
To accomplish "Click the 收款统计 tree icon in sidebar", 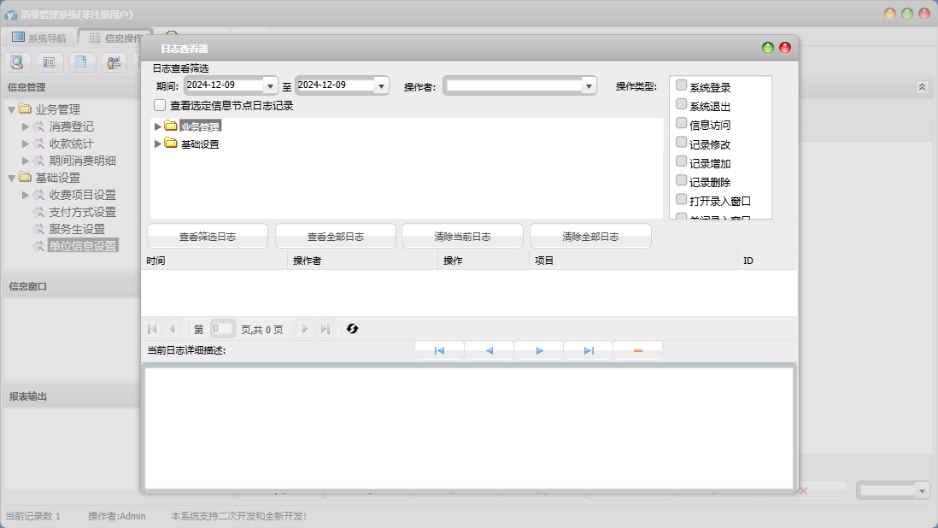I will [39, 144].
